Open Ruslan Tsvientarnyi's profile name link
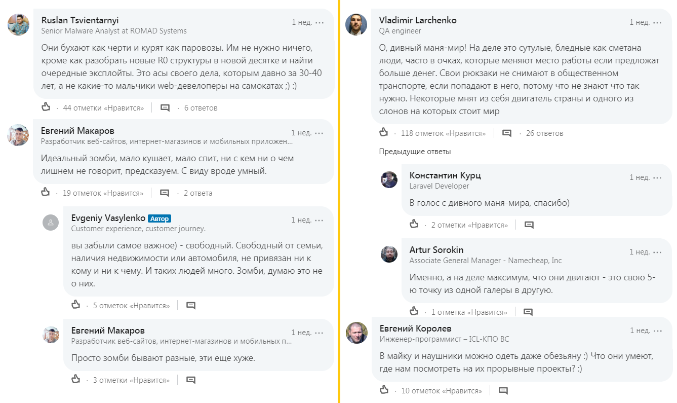This screenshot has width=677, height=403. point(79,20)
